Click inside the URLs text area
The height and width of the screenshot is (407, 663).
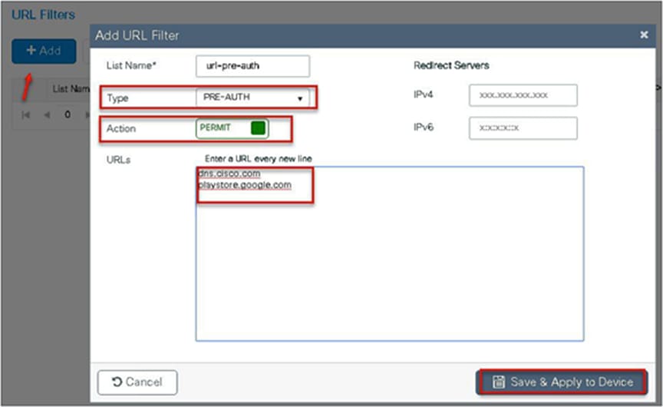click(389, 254)
